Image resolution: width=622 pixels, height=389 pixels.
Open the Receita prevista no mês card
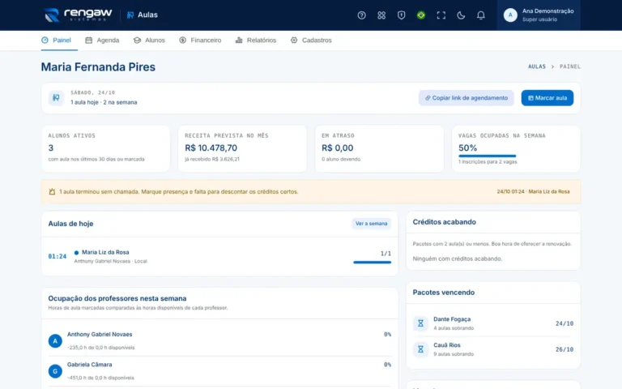(242, 149)
